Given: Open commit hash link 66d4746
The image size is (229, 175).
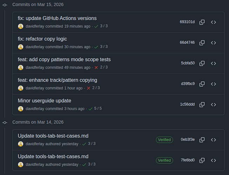Looking at the screenshot, I should (187, 43).
